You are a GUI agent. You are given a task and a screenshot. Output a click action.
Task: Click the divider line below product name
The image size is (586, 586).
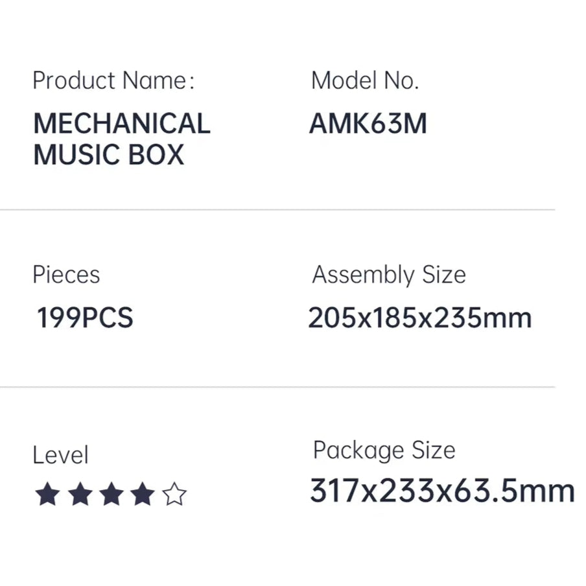tap(277, 210)
